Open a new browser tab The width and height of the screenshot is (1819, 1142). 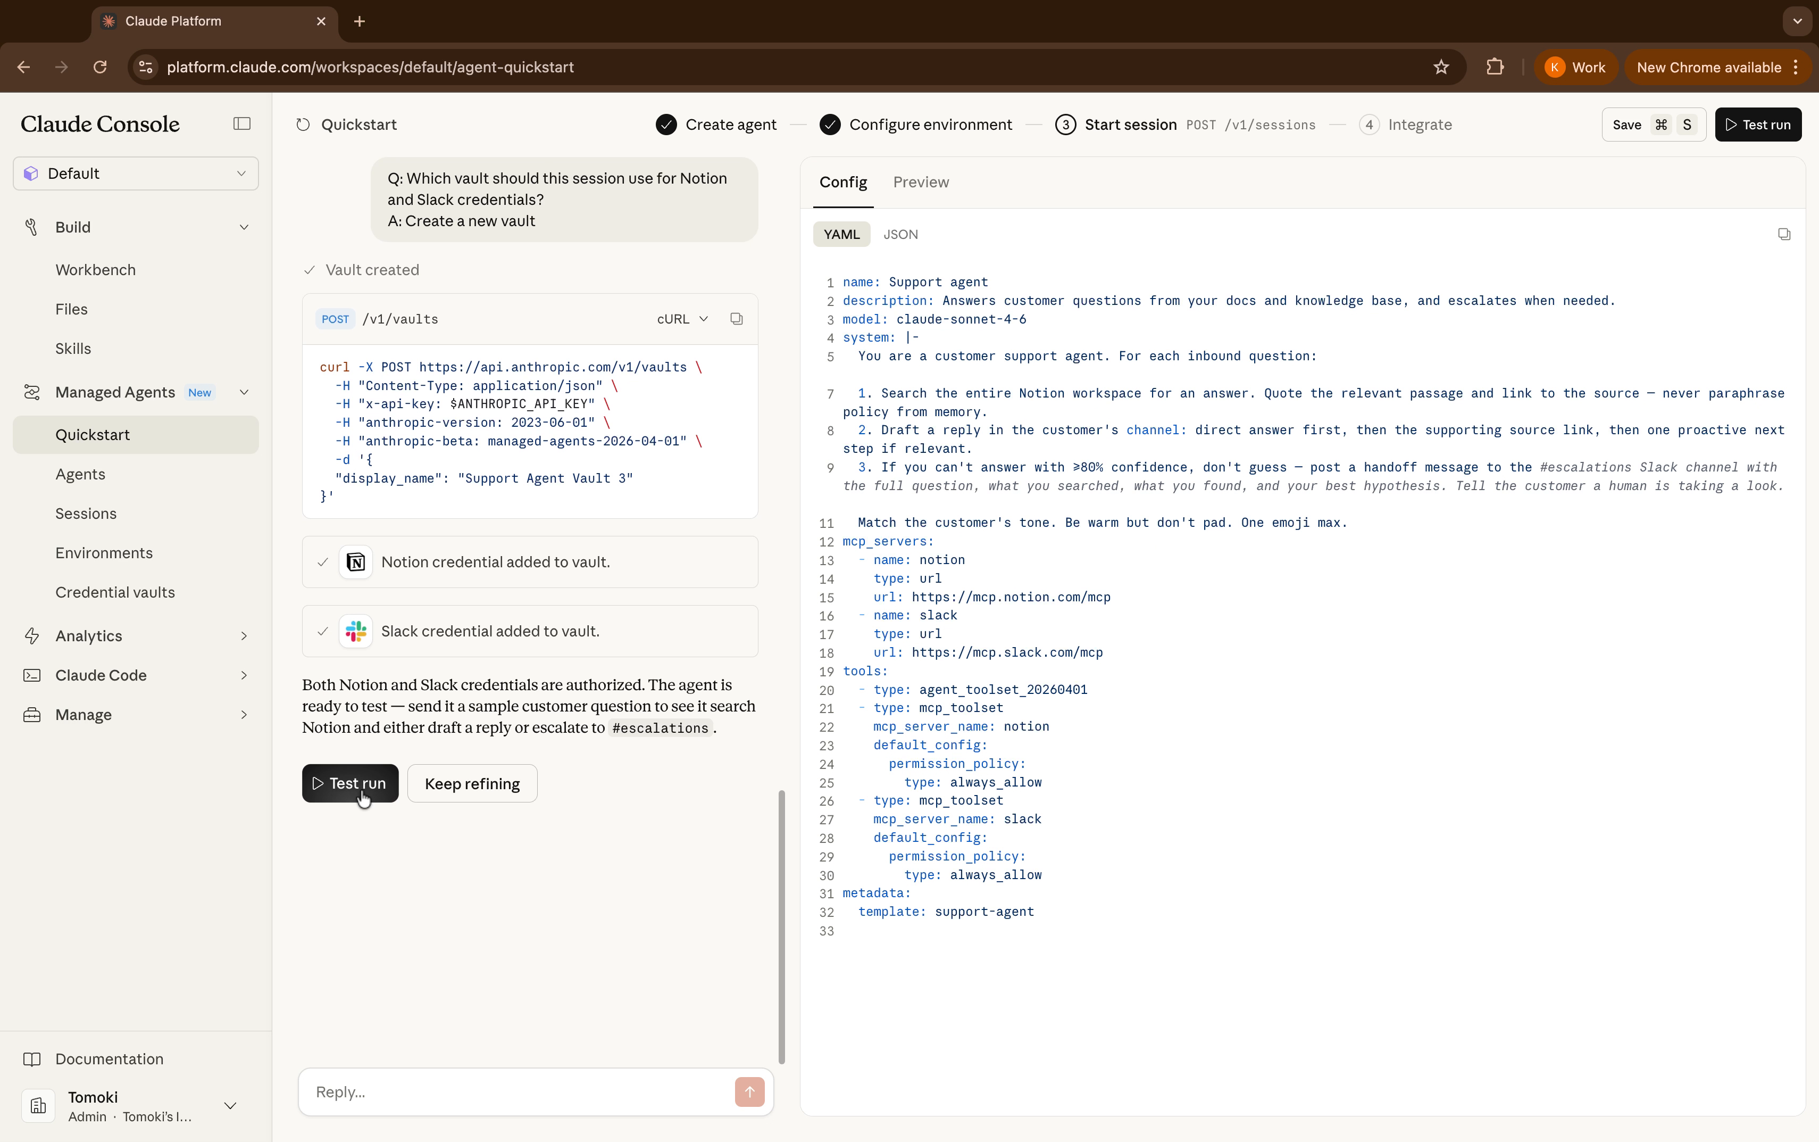pyautogui.click(x=359, y=21)
